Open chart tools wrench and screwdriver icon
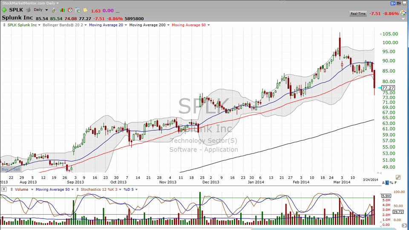409x230 pixels. pyautogui.click(x=54, y=10)
